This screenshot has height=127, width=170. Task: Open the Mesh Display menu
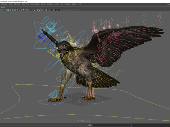tap(35, 4)
